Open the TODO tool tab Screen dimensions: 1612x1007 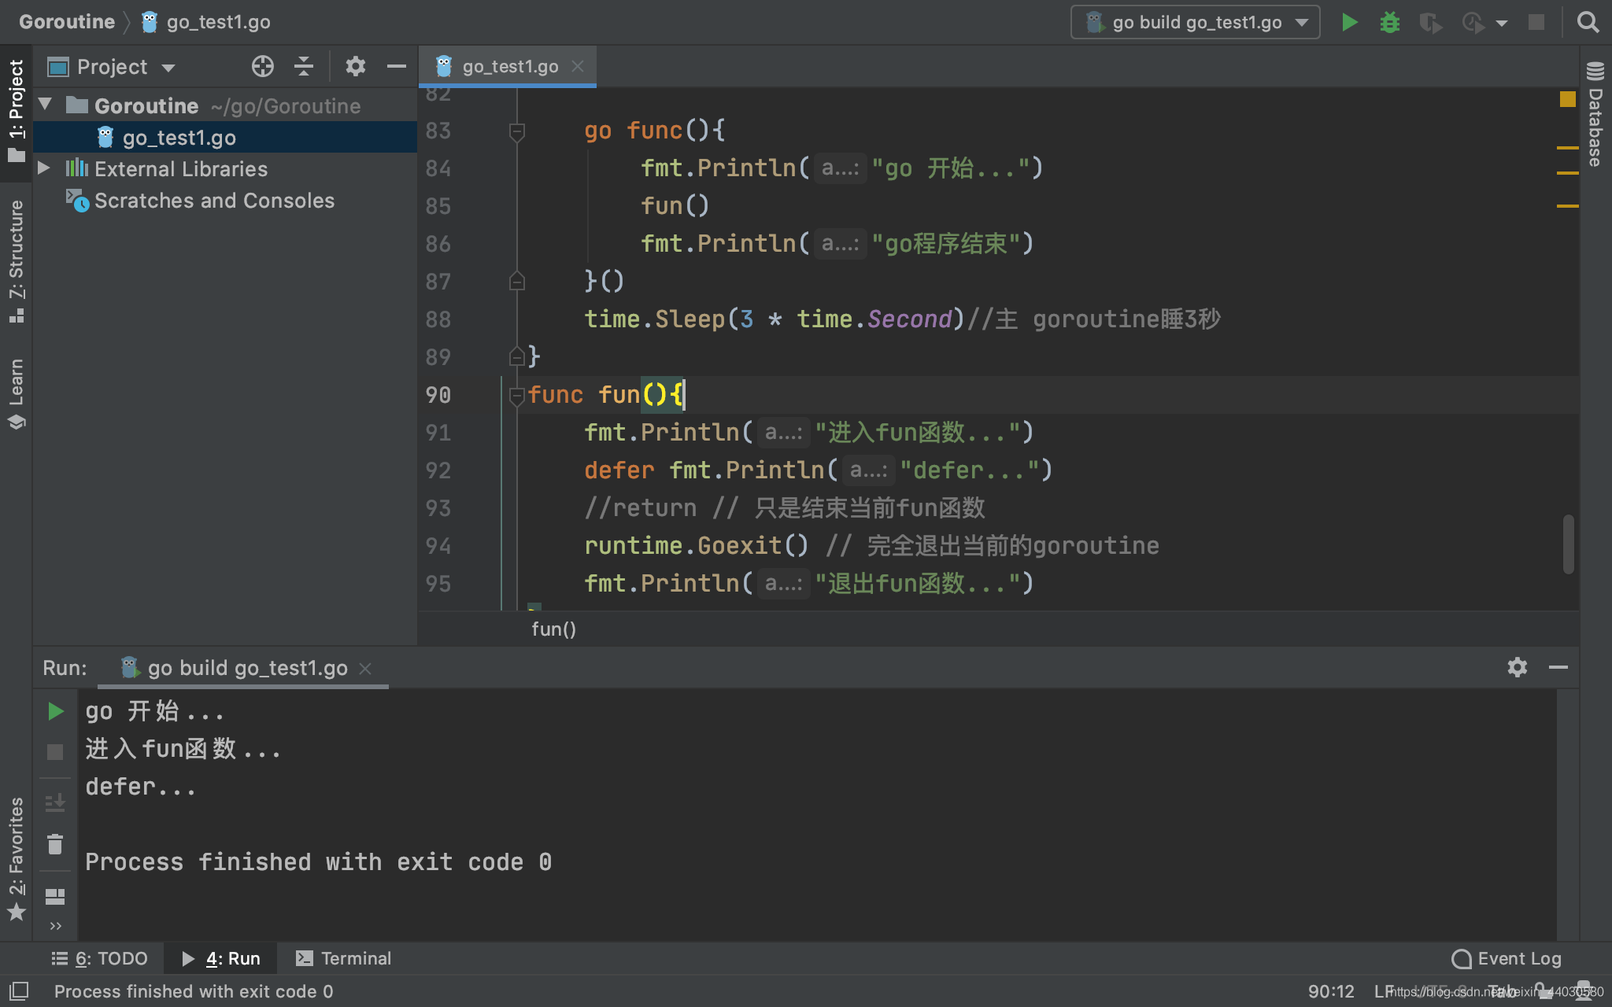point(100,958)
